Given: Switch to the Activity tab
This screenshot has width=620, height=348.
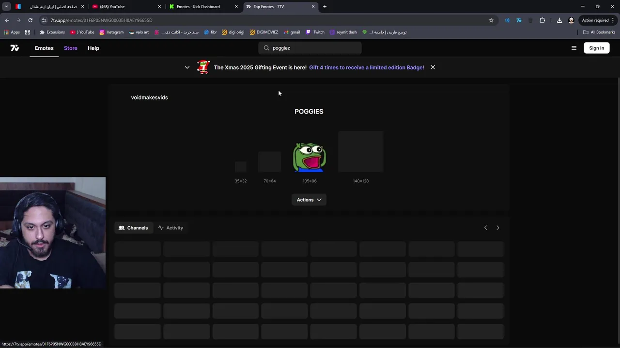Looking at the screenshot, I should pos(170,228).
